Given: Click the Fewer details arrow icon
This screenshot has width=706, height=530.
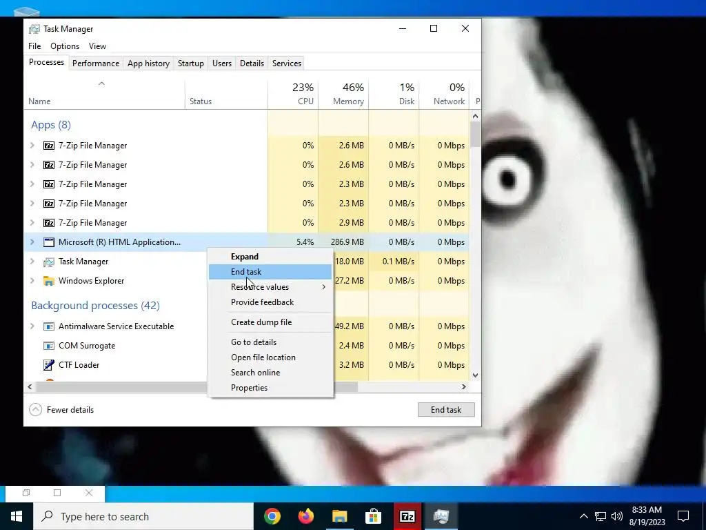Looking at the screenshot, I should 35,410.
